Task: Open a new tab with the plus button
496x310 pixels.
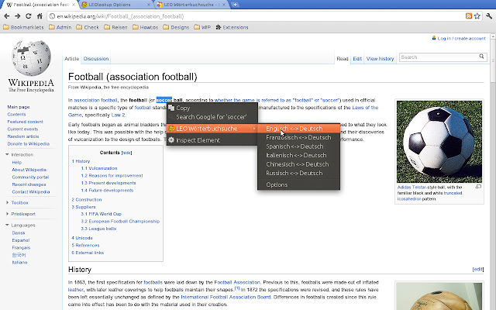Action: [x=235, y=5]
